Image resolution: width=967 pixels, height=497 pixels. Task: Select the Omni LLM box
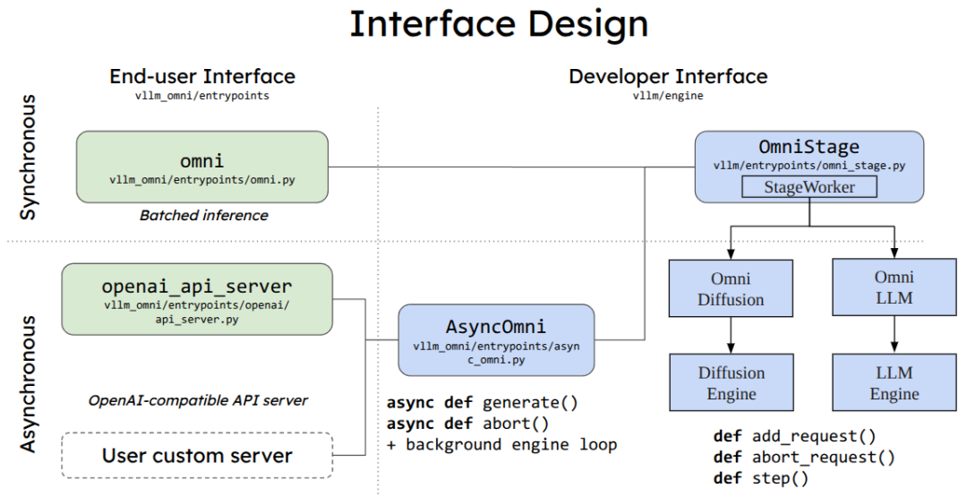894,287
